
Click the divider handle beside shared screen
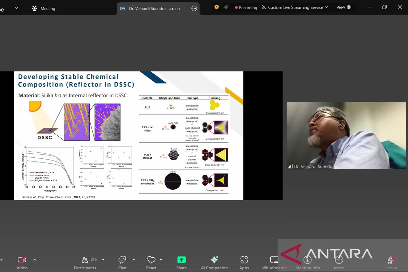pos(285,144)
